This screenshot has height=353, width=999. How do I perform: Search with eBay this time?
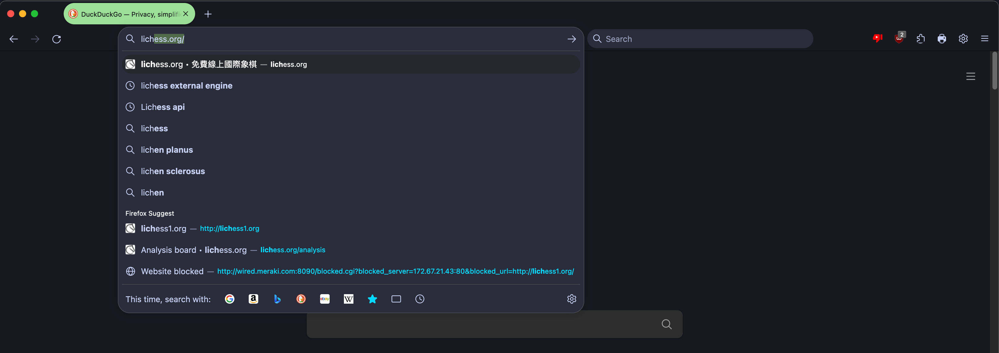point(325,299)
